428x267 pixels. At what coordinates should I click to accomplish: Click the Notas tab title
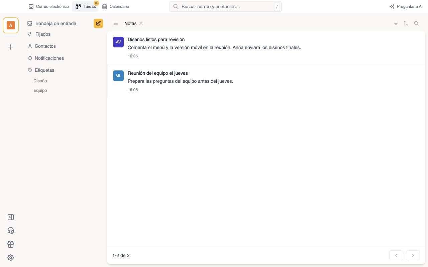click(x=130, y=23)
